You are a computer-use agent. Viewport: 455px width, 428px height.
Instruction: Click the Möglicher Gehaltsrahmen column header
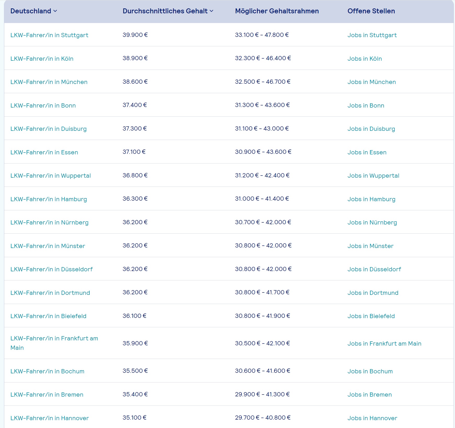[277, 11]
